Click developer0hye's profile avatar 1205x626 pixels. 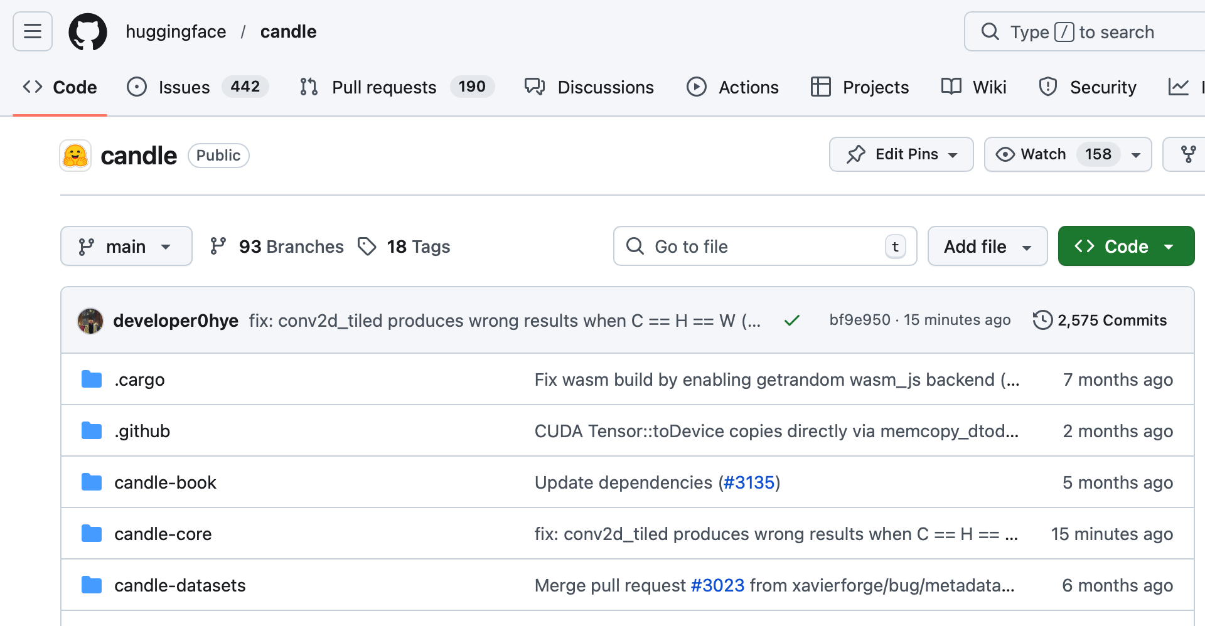[90, 321]
